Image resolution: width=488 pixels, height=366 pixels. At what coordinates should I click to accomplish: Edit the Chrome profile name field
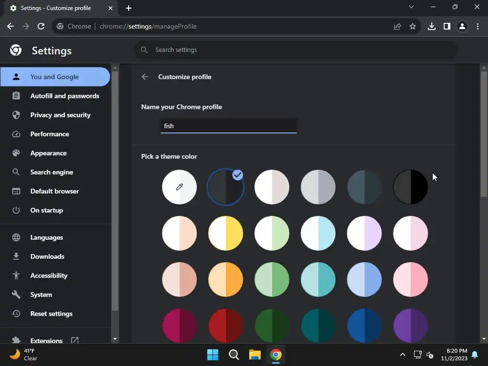(x=228, y=126)
